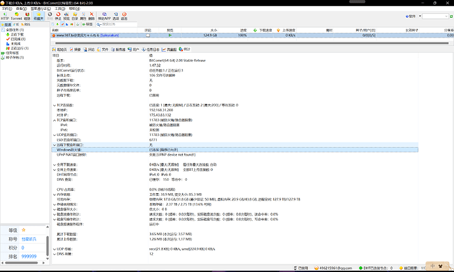
Task: Click the task list horizontal scrollbar
Action: click(x=252, y=43)
